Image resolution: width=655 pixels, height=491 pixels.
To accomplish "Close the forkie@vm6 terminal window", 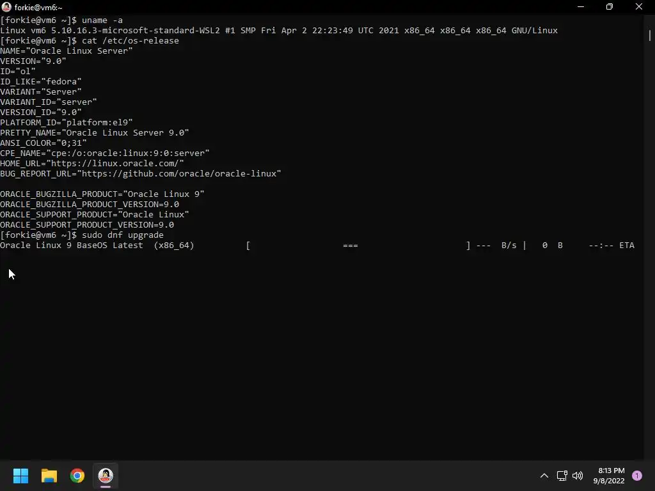I will pyautogui.click(x=639, y=6).
